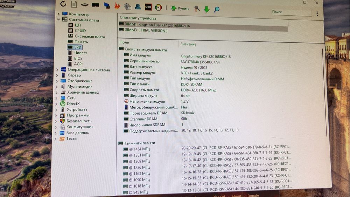Select the SPD tree item
The width and height of the screenshot is (350, 197).
pyautogui.click(x=75, y=47)
